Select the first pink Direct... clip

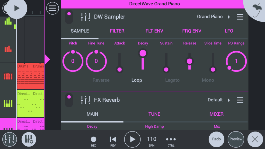tap(24, 124)
